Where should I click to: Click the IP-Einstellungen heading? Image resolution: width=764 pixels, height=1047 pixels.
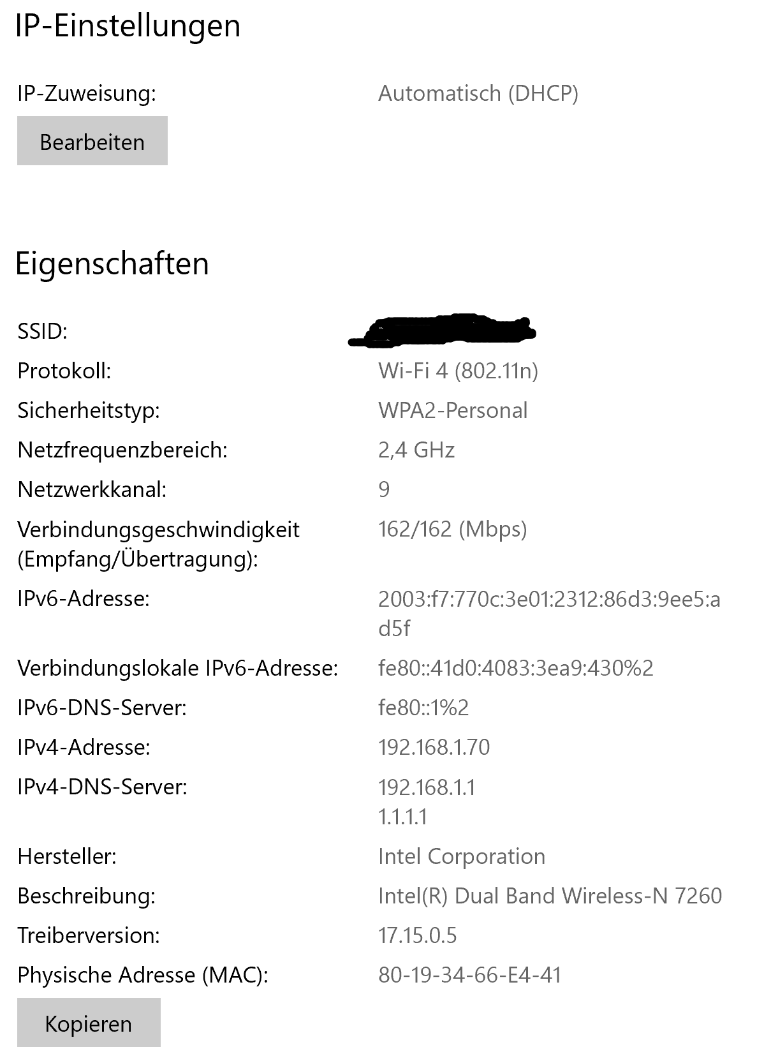click(x=128, y=26)
